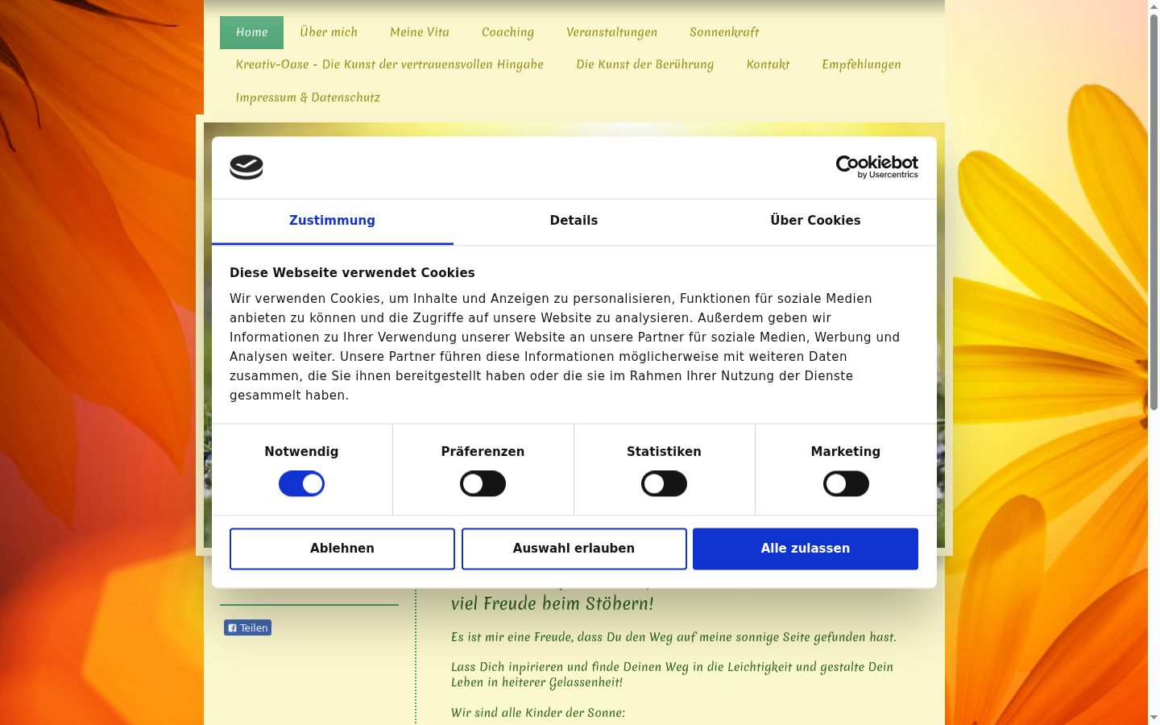This screenshot has width=1160, height=725.
Task: Open the Empfehlungen page
Action: tap(861, 64)
